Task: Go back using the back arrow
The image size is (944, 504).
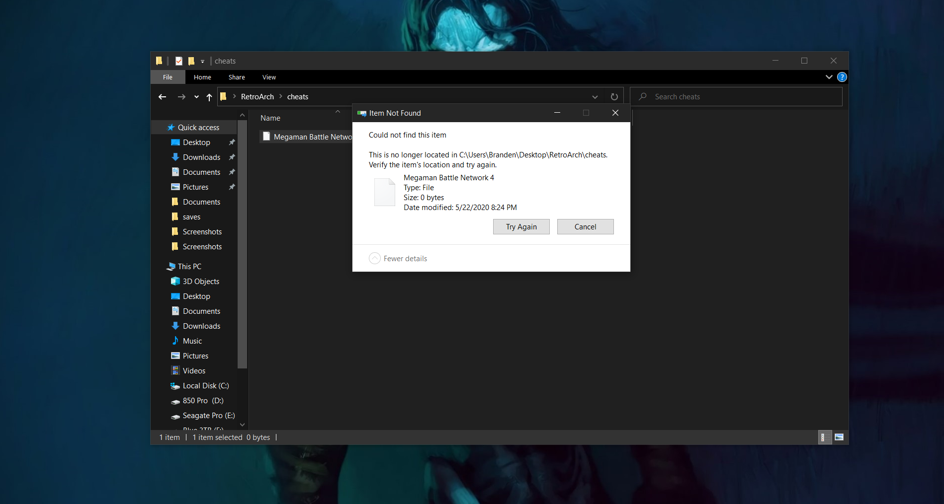Action: click(162, 96)
